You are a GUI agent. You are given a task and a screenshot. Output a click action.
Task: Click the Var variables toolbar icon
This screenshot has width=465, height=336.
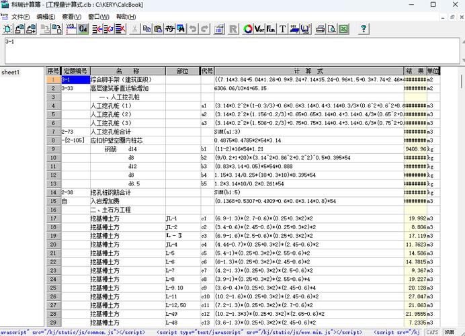(x=259, y=29)
